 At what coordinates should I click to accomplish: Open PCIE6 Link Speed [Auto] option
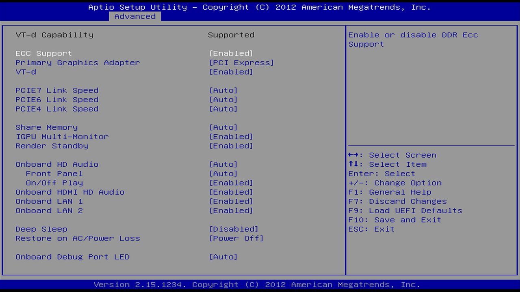[223, 99]
